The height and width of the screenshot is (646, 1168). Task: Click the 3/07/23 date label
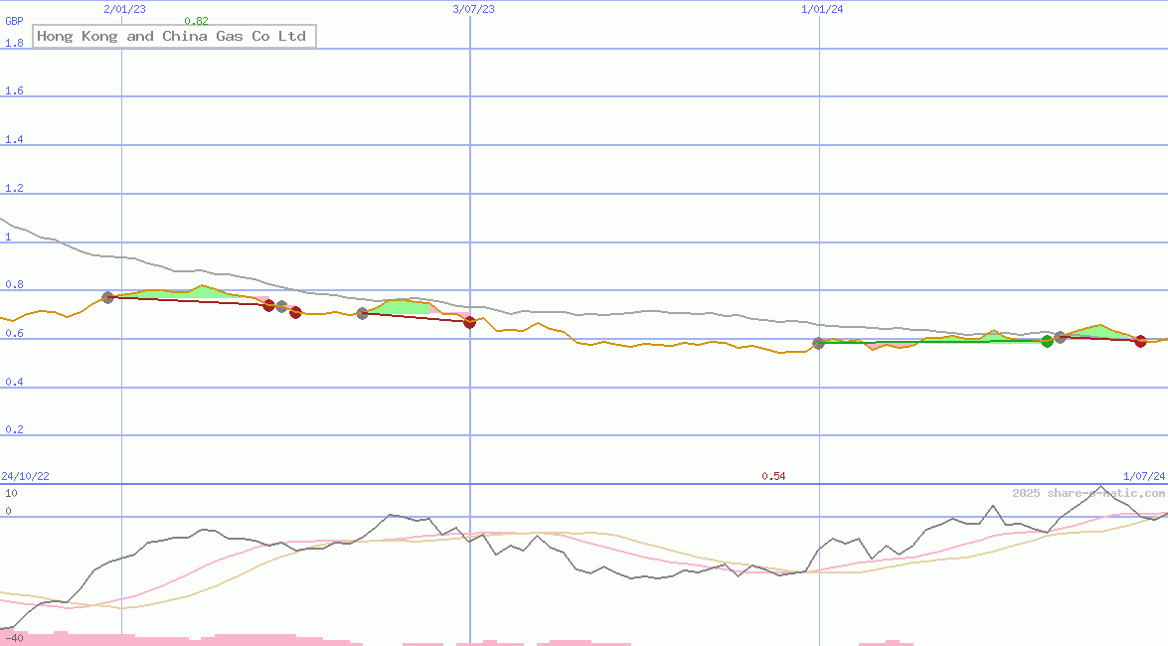point(473,9)
